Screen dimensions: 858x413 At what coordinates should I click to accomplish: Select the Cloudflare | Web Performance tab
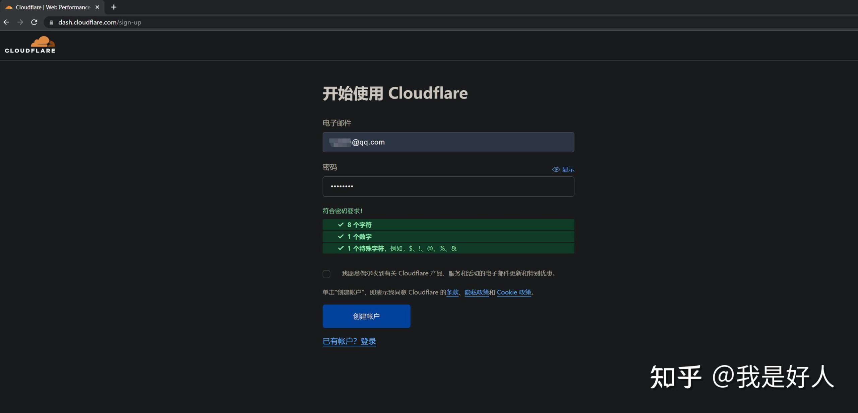pos(53,7)
